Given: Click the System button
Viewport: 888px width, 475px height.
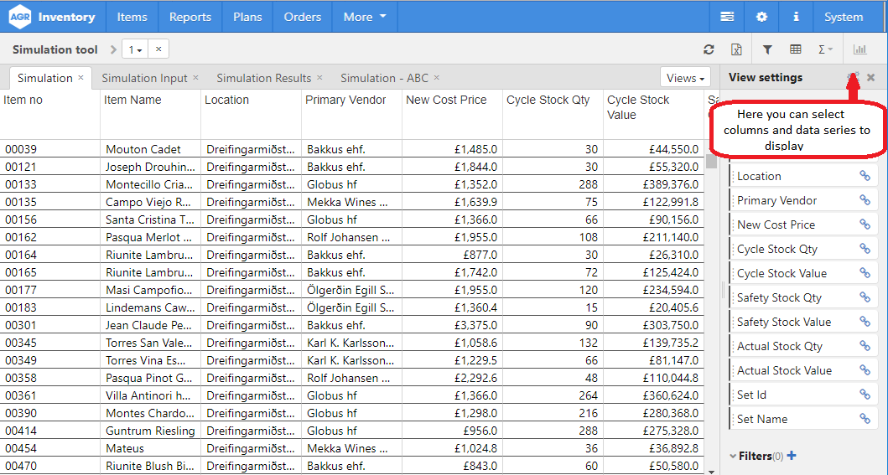Looking at the screenshot, I should [x=843, y=17].
